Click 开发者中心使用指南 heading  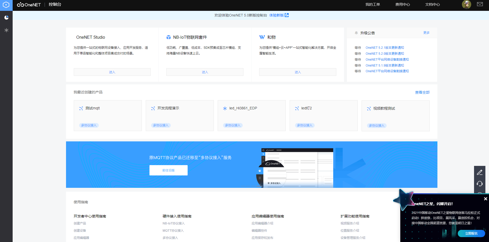click(x=90, y=216)
